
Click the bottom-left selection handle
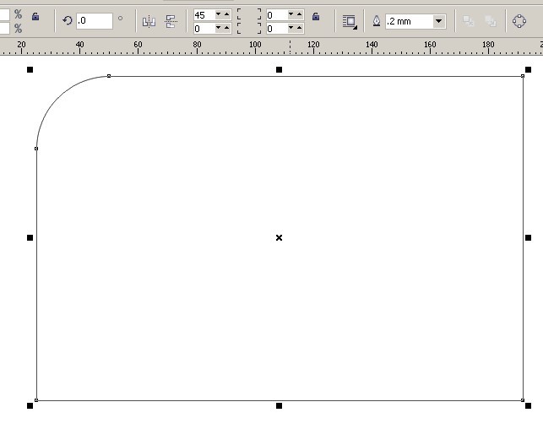coord(30,406)
